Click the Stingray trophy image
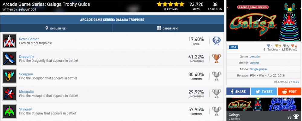Image resolution: width=302 pixels, height=121 pixels. [x=9, y=111]
